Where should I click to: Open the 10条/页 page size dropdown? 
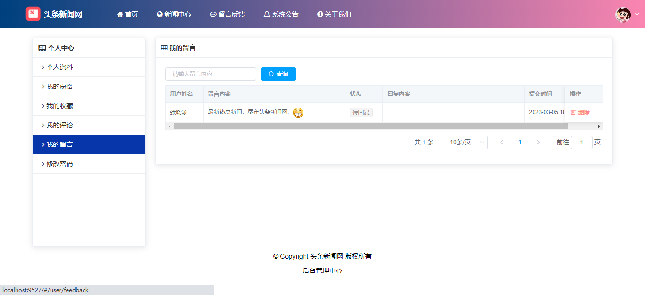pyautogui.click(x=464, y=143)
